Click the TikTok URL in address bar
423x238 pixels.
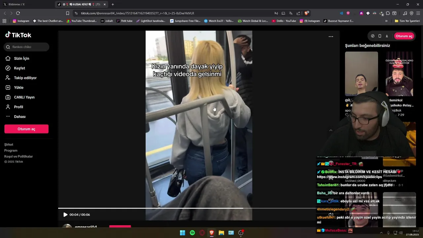click(137, 13)
